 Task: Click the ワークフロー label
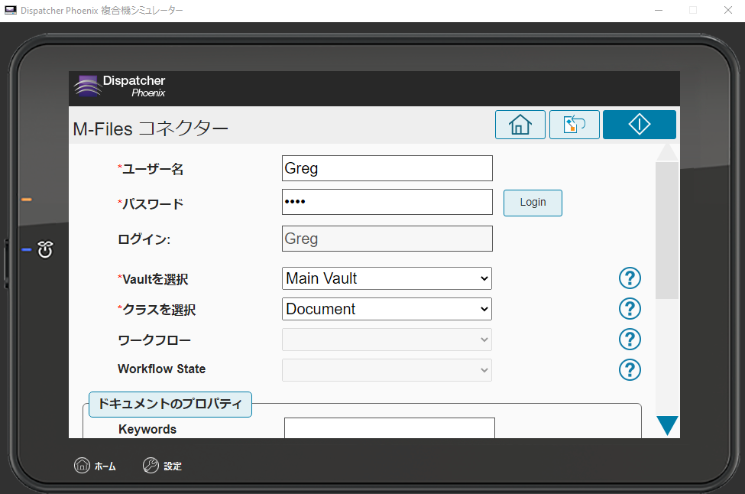pos(154,340)
